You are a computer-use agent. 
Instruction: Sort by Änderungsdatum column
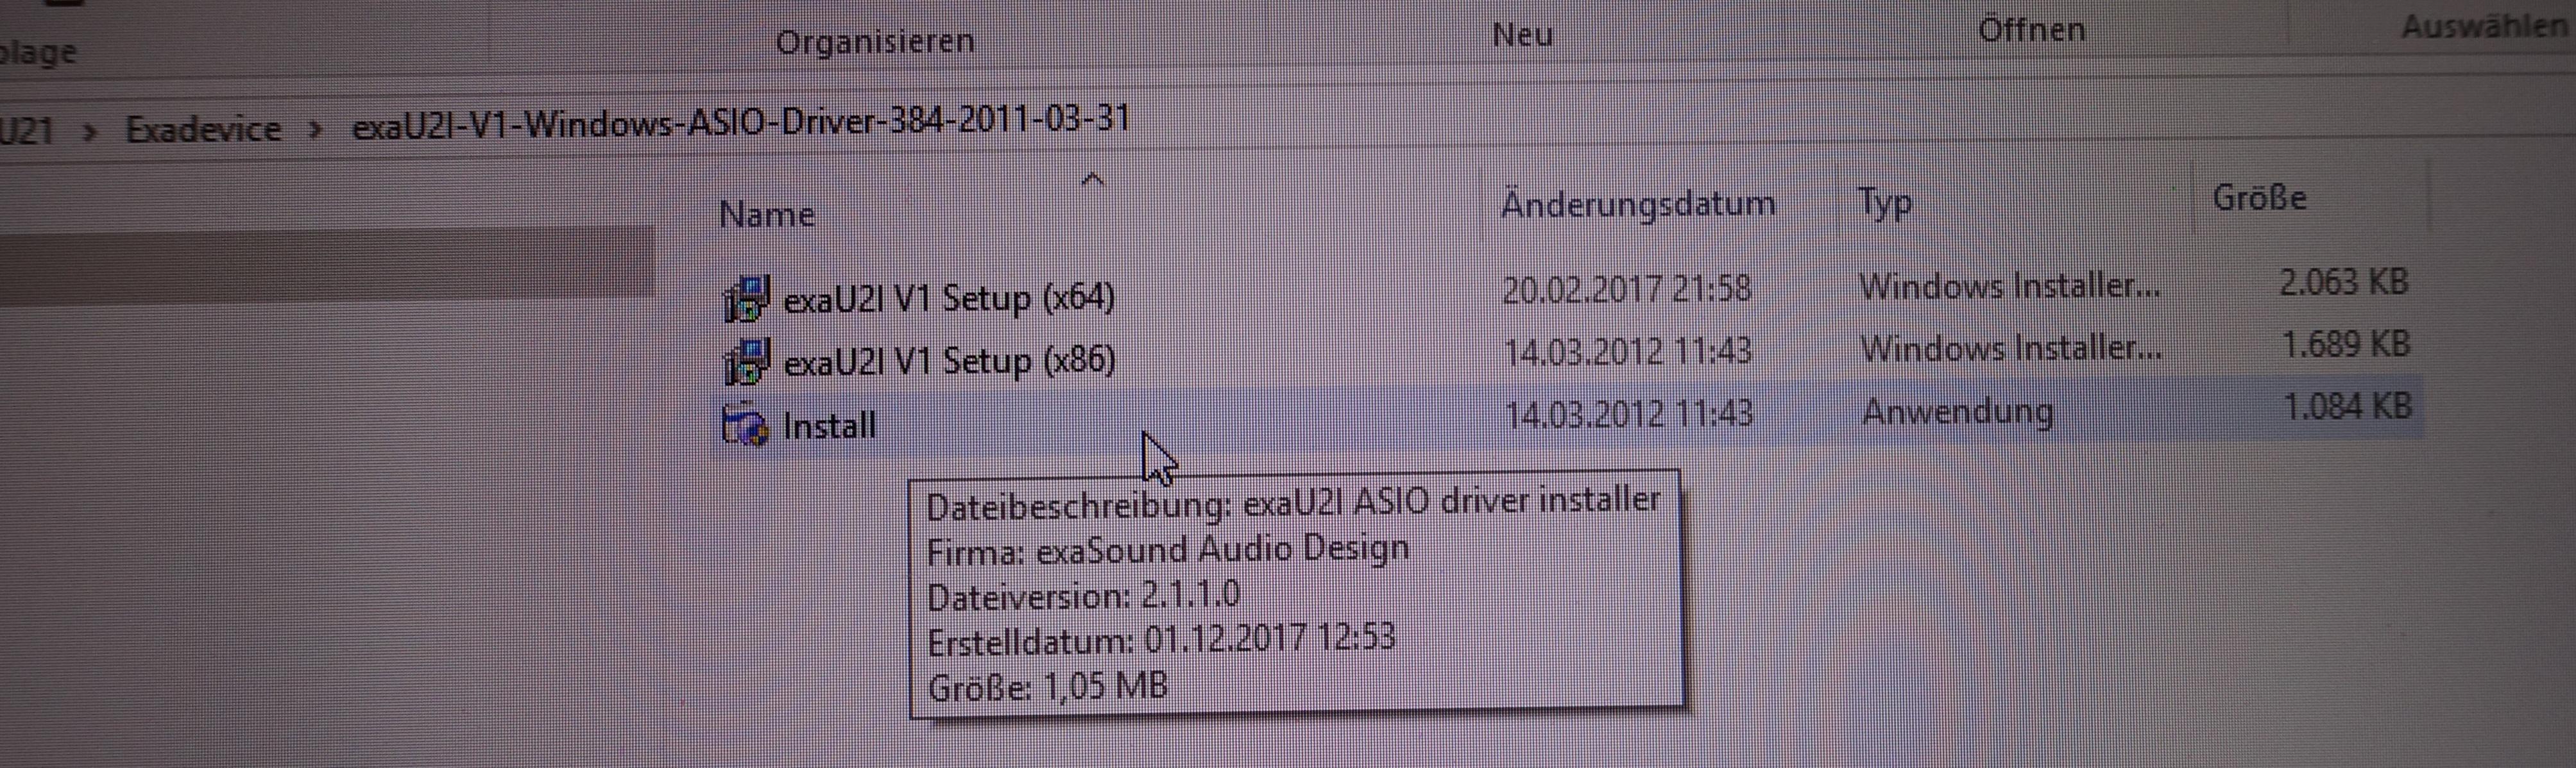1638,204
